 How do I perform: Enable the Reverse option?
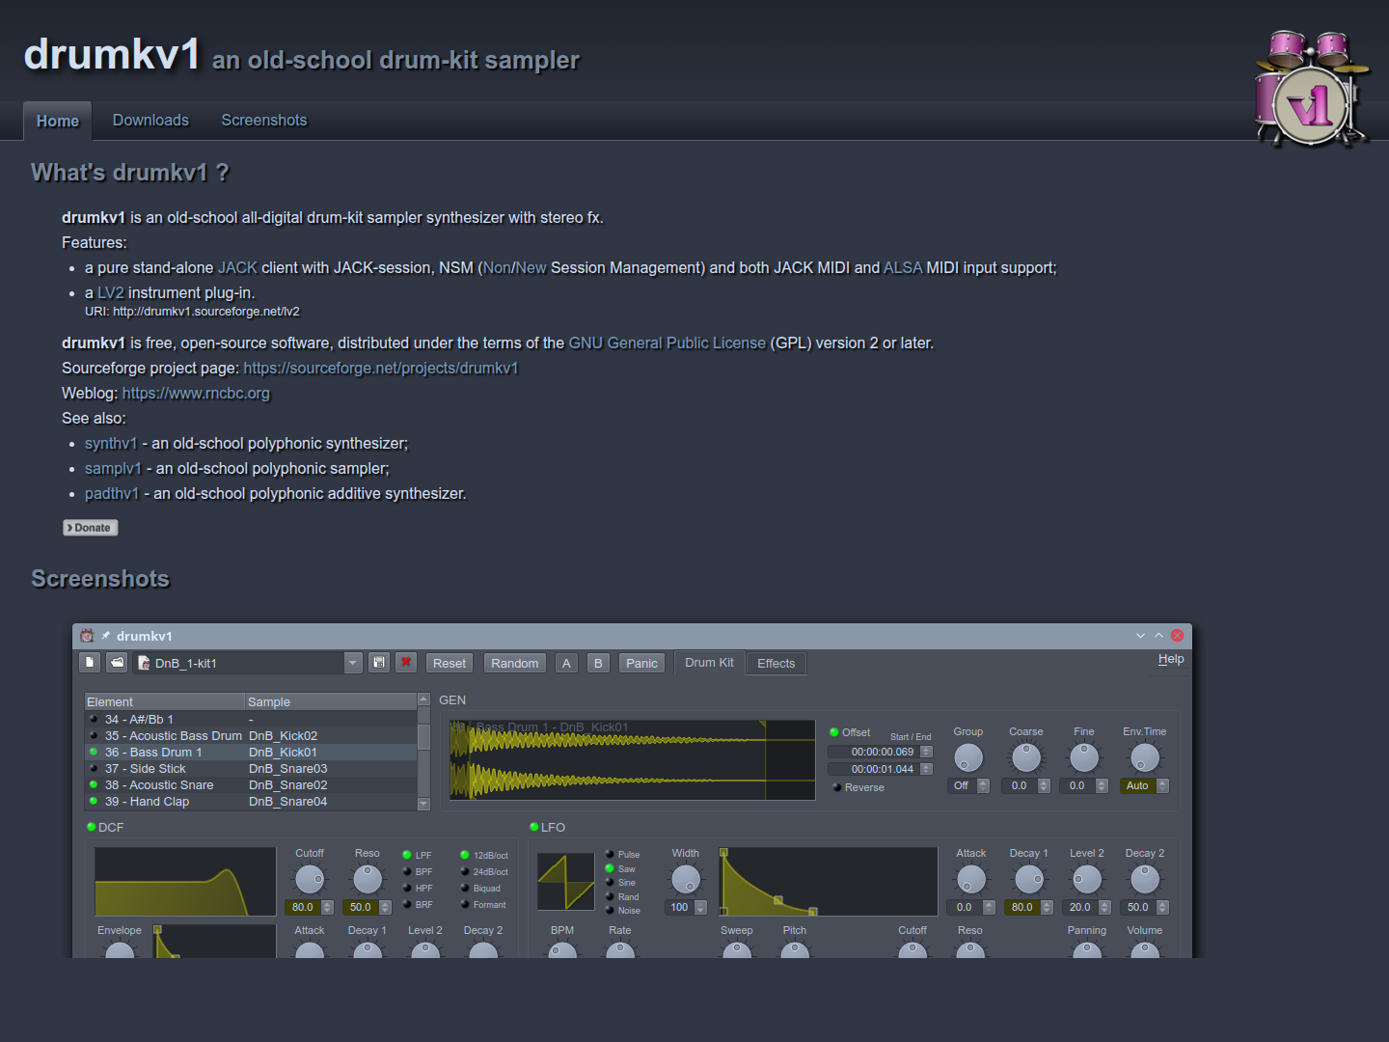[858, 787]
